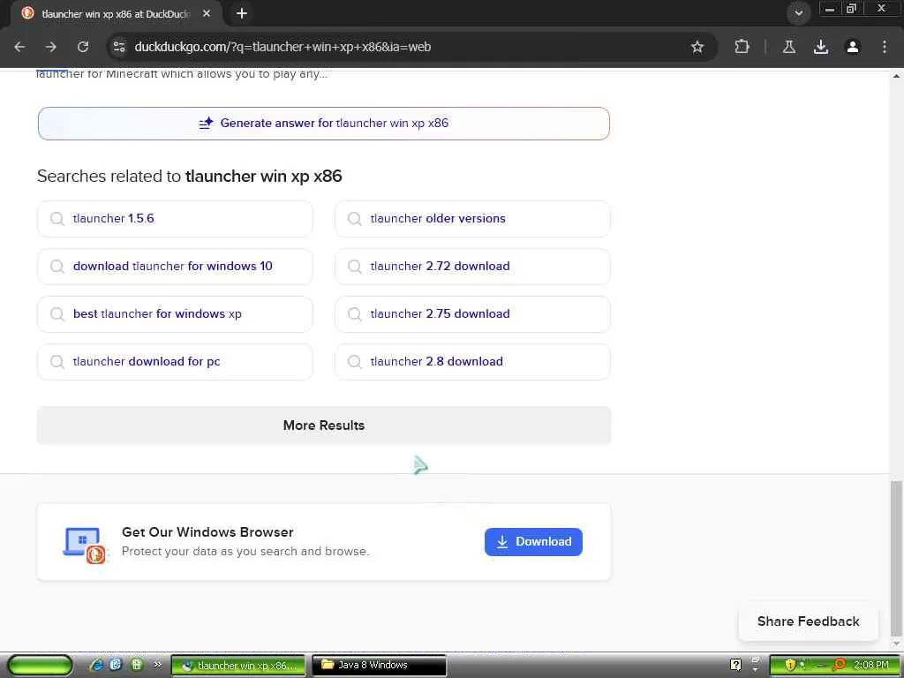Open the Chrome three-dot menu
904x678 pixels.
(x=885, y=47)
